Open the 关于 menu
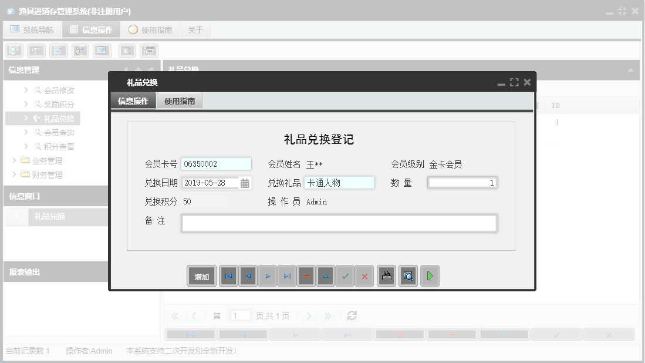The width and height of the screenshot is (645, 363). pyautogui.click(x=195, y=29)
